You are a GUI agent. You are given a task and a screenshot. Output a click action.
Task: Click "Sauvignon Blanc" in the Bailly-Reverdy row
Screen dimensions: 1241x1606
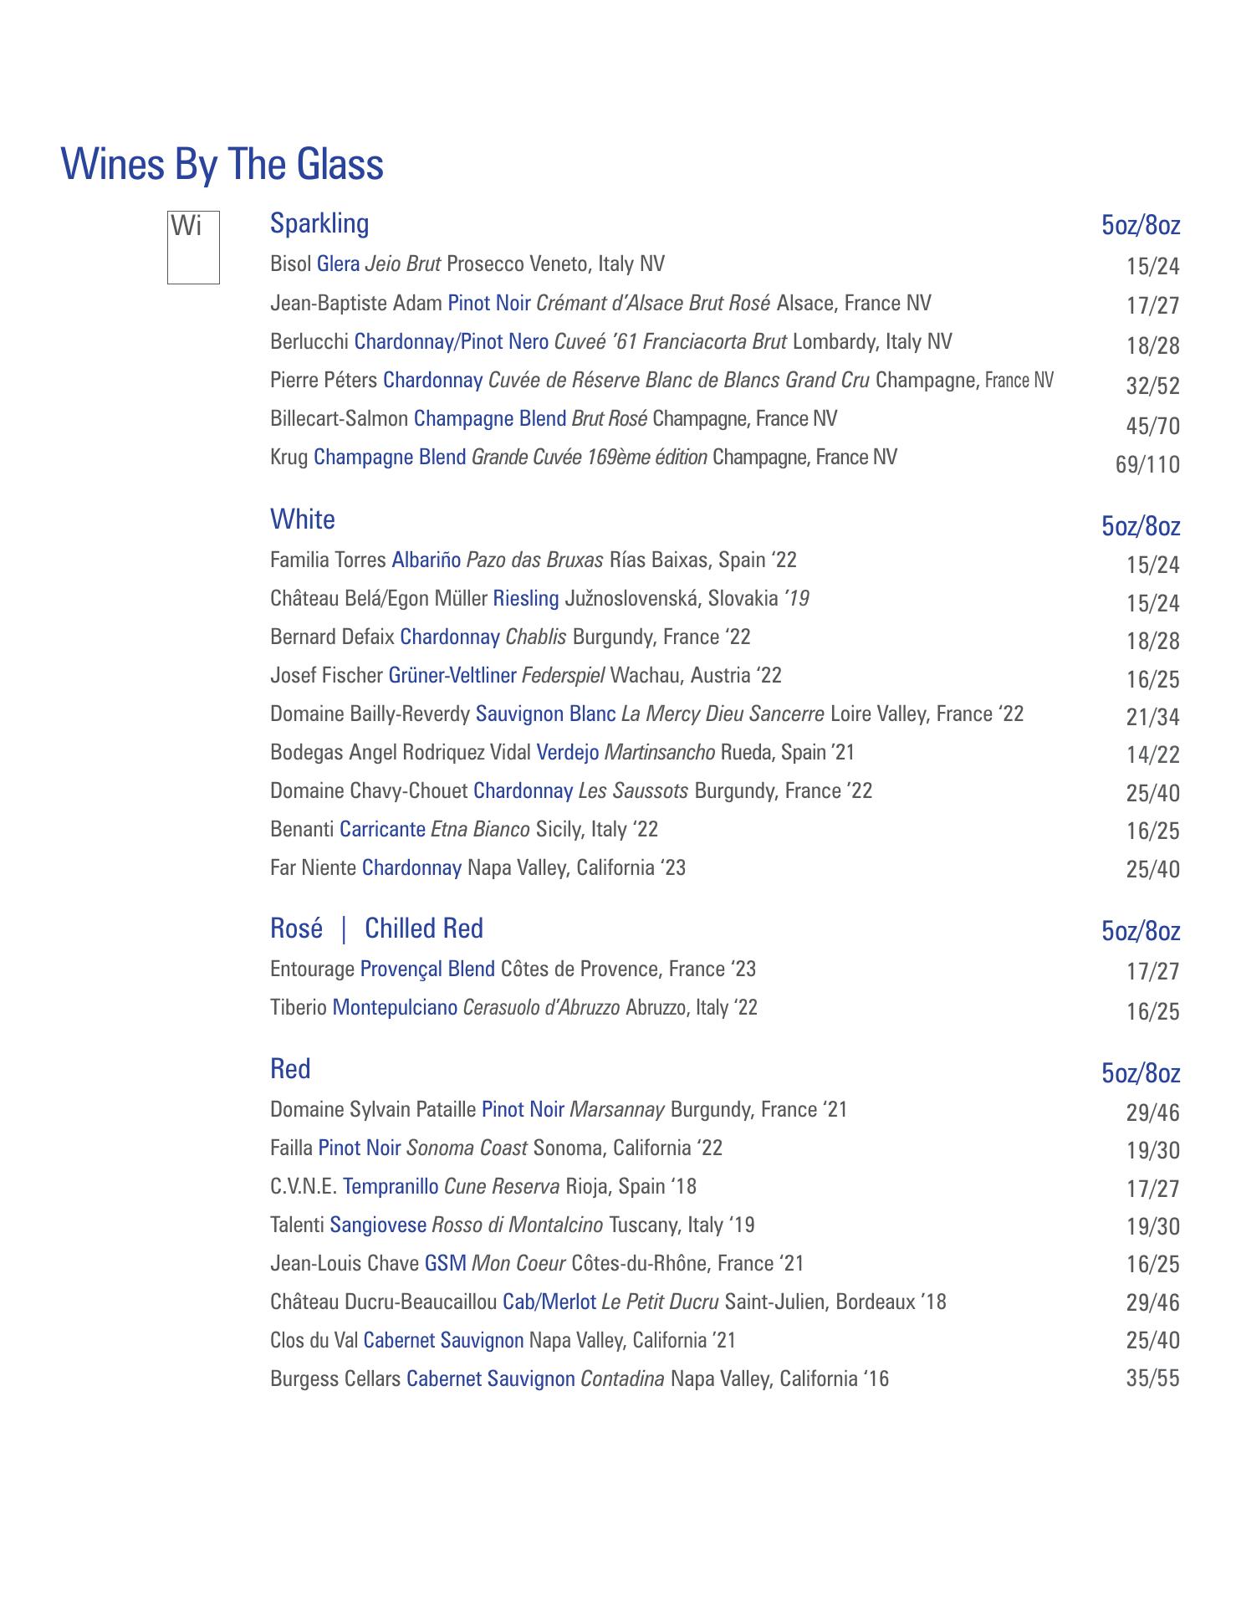(x=546, y=713)
